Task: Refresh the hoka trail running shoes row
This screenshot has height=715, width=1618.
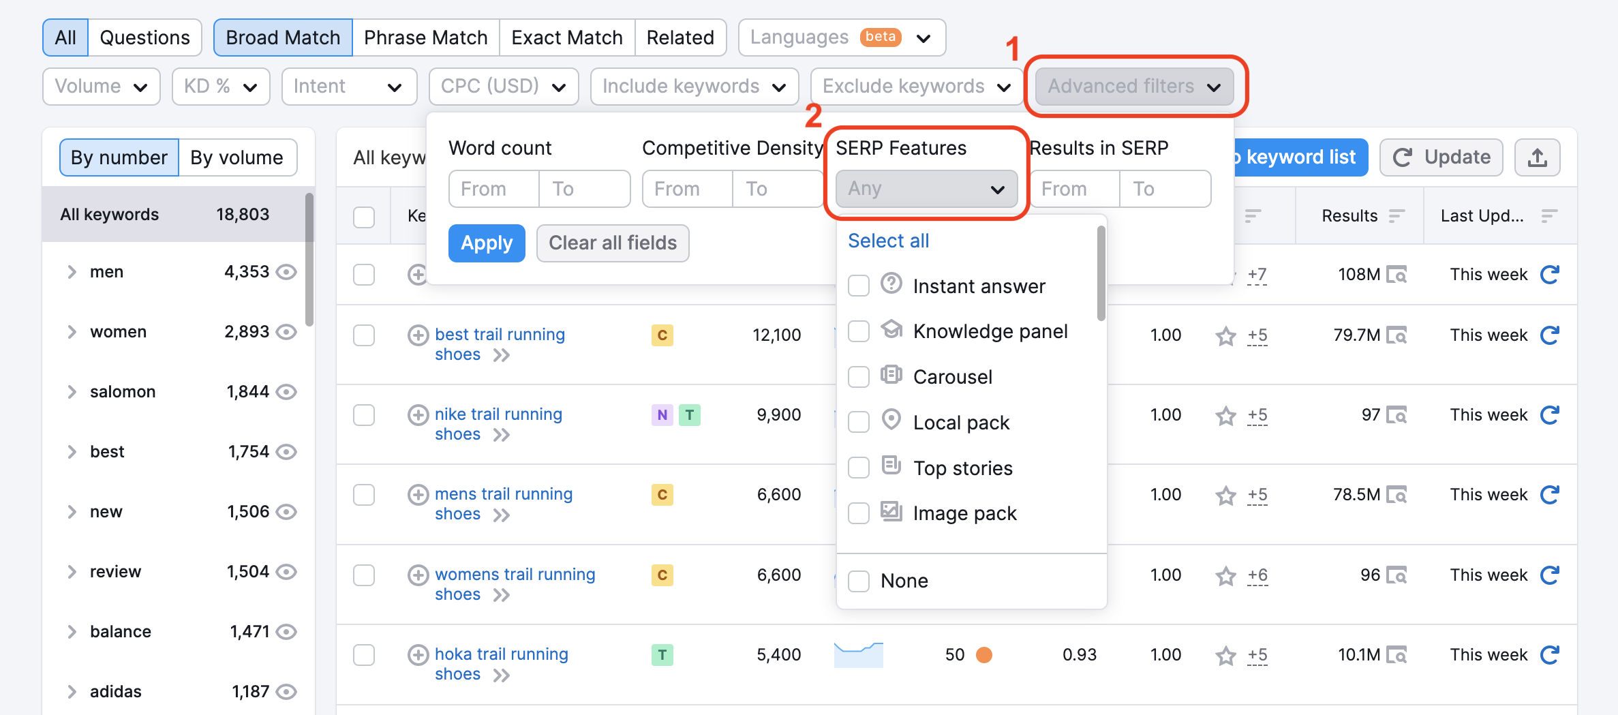Action: pos(1550,654)
